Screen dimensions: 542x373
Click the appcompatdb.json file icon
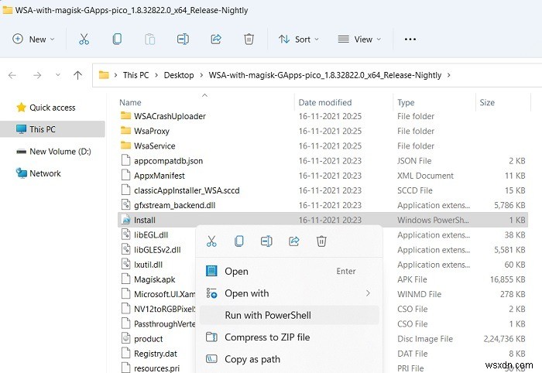click(125, 161)
